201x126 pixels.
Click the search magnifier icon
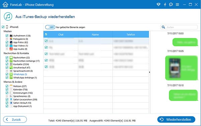(163, 27)
